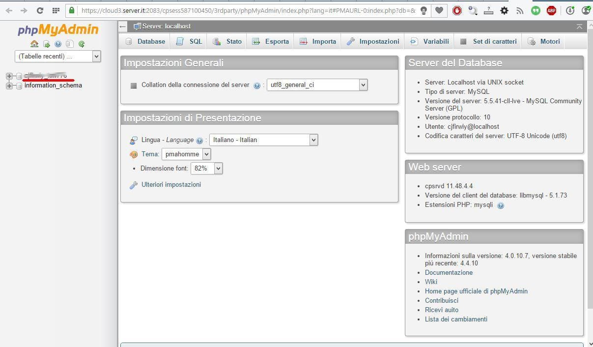Expand the information_schema database tree node
The height and width of the screenshot is (347, 593).
pos(9,86)
